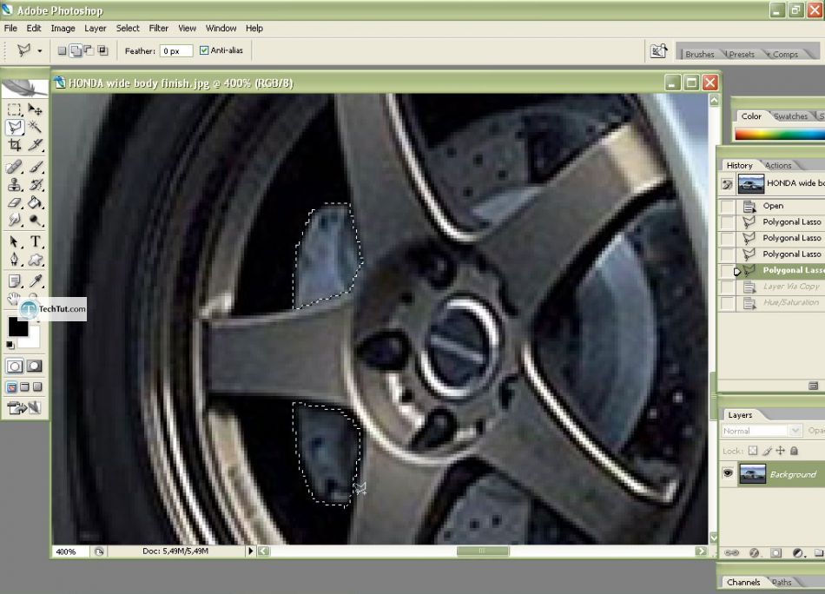
Task: Set history brush source beside Open state
Action: [727, 206]
